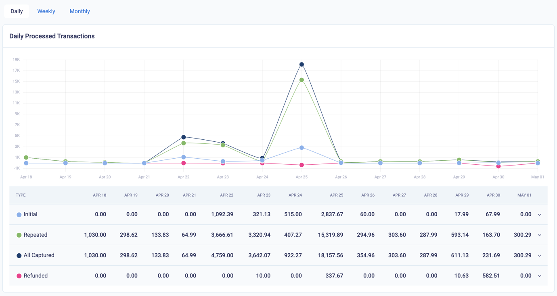The image size is (557, 296).
Task: Select the Initial light-blue point on Apr 22
Action: [184, 157]
